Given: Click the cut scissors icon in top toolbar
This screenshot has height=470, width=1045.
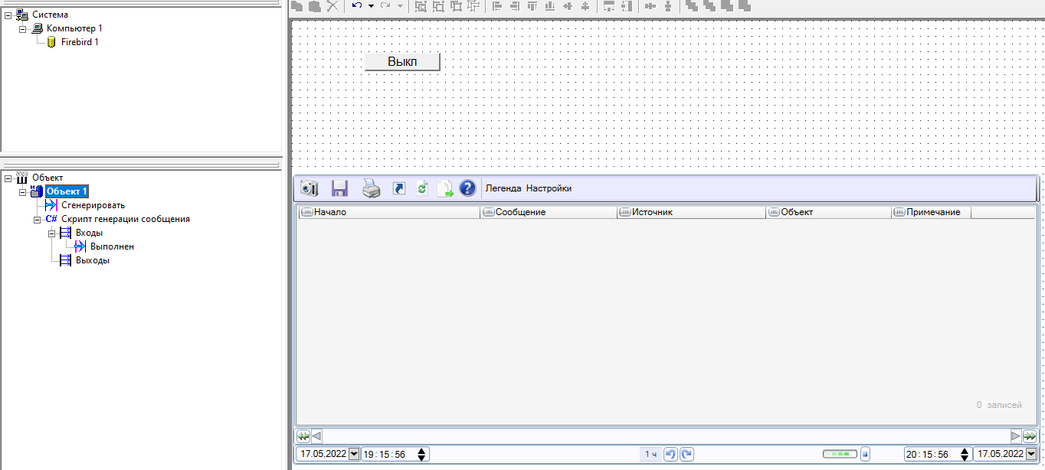Looking at the screenshot, I should [332, 5].
